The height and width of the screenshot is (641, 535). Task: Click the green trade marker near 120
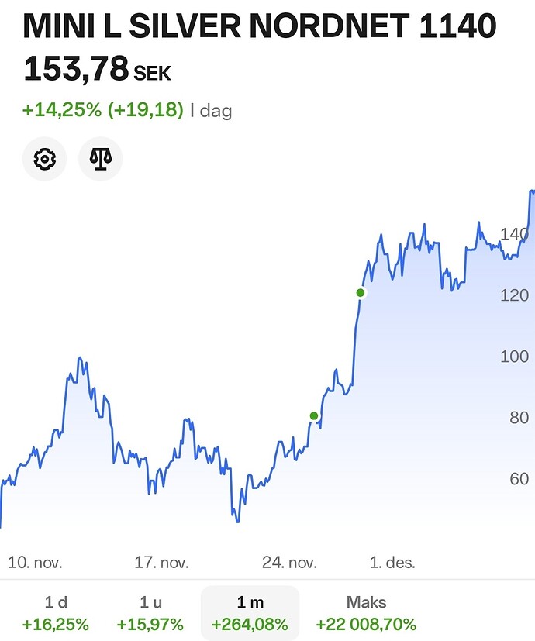tap(360, 292)
